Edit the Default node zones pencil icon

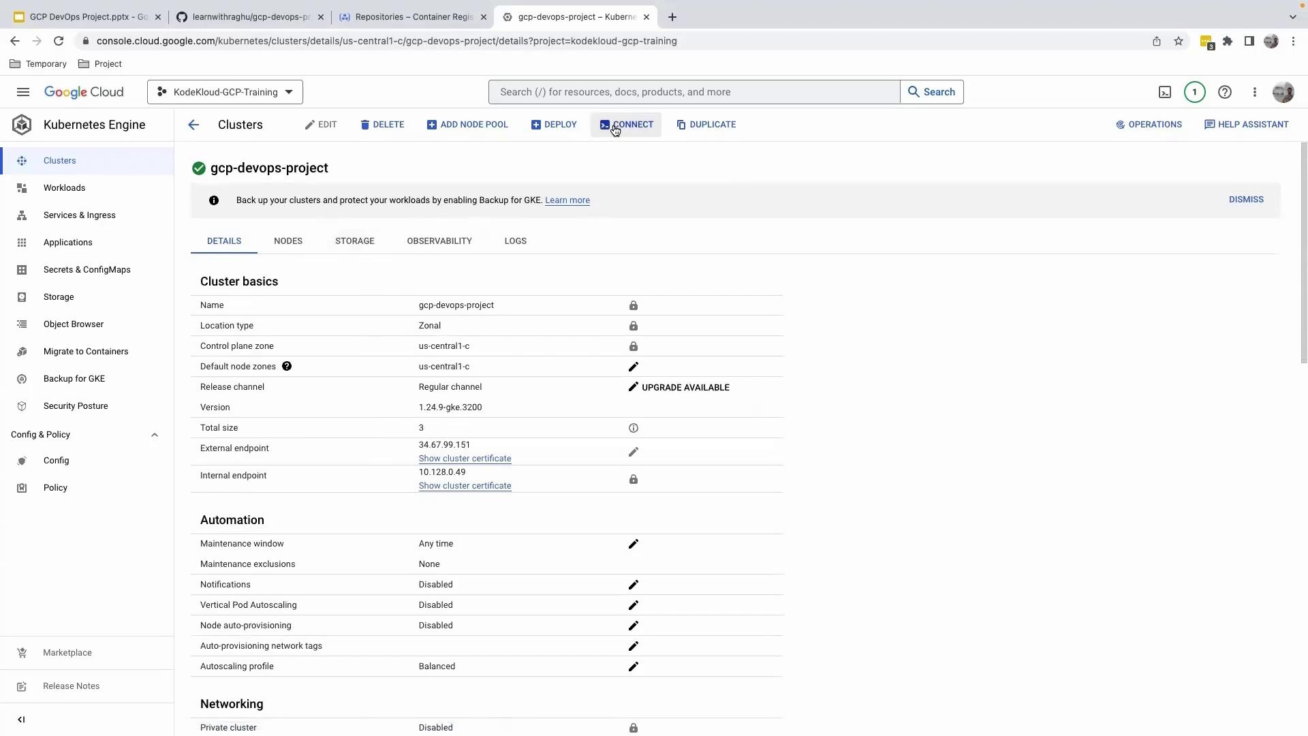(x=633, y=367)
